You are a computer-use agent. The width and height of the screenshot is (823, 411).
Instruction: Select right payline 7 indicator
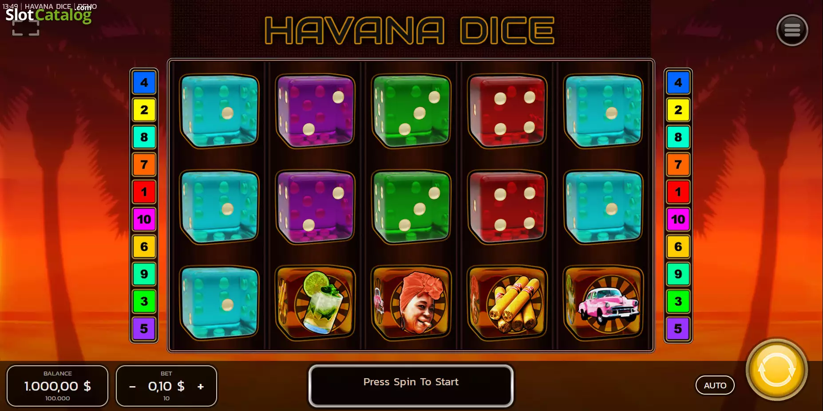[678, 164]
